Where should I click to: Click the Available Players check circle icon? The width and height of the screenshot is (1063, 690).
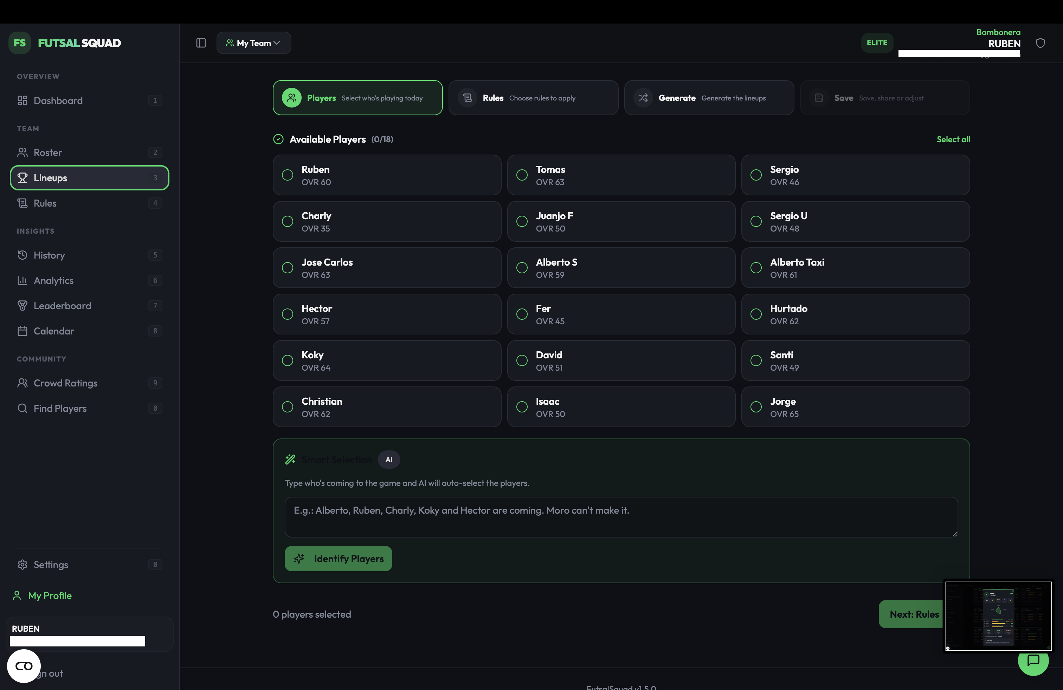click(x=278, y=139)
